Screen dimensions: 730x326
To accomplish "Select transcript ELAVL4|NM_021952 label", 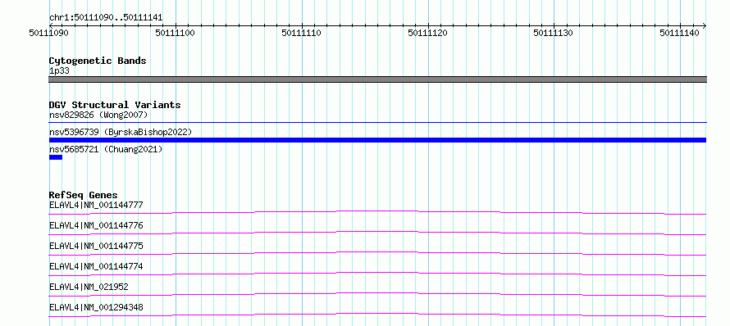I will [x=89, y=287].
